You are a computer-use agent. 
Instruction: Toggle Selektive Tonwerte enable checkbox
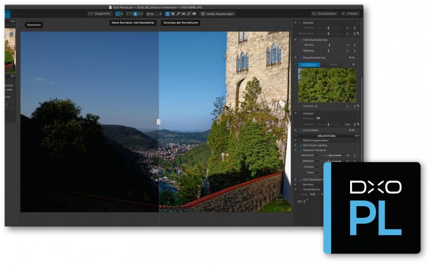tap(300, 150)
